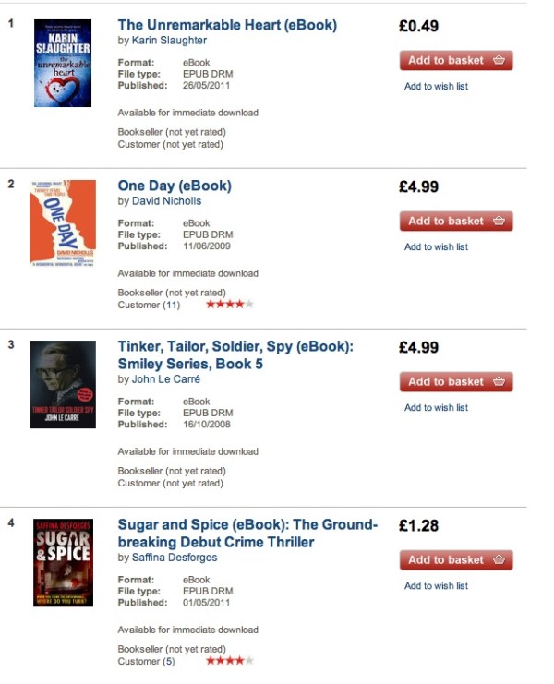
Task: Add Sugar and Spice to basket
Action: click(455, 560)
